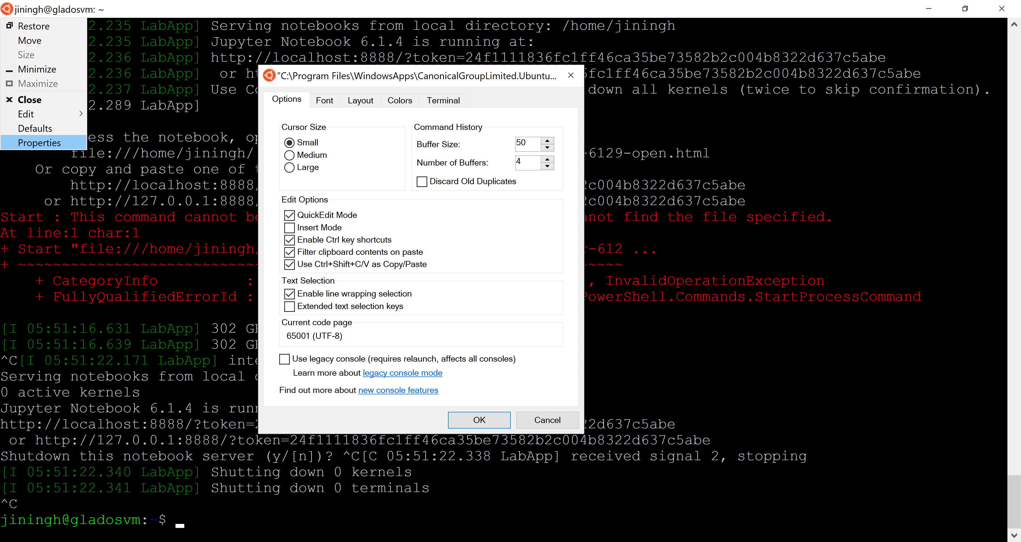Toggle Use Ctrl+Shift+C/V as Copy/Paste

[x=290, y=264]
